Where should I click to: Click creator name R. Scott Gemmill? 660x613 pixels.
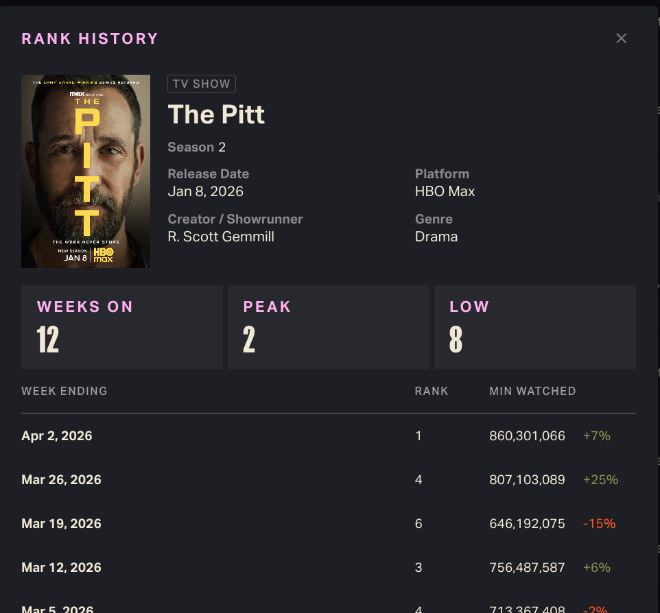pos(221,237)
